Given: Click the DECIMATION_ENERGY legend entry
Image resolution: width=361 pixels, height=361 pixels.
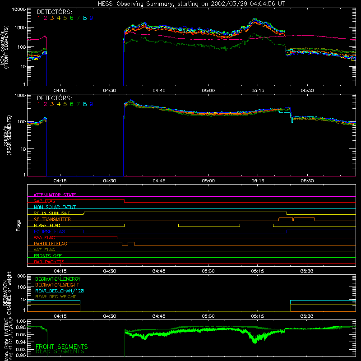Looking at the screenshot, I should point(58,279).
